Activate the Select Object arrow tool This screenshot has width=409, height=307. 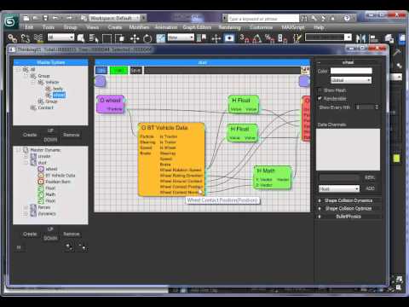(x=81, y=38)
